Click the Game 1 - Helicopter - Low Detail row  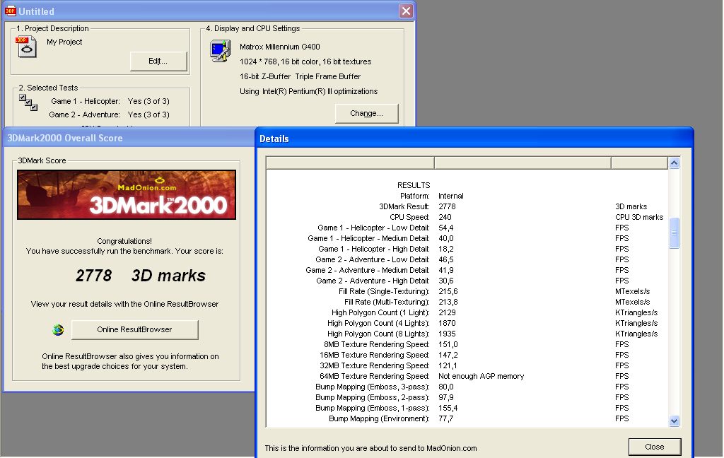point(467,228)
